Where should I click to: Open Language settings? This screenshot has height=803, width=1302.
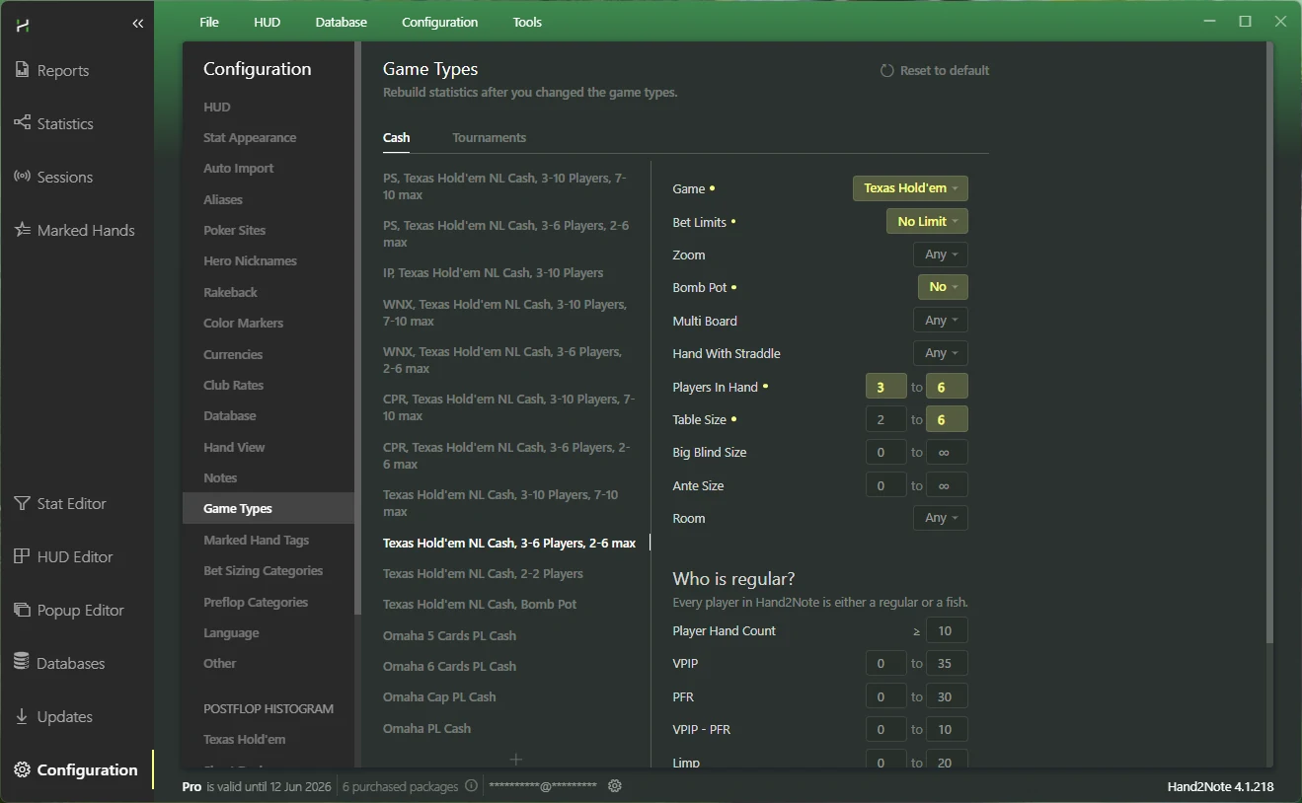(x=231, y=633)
